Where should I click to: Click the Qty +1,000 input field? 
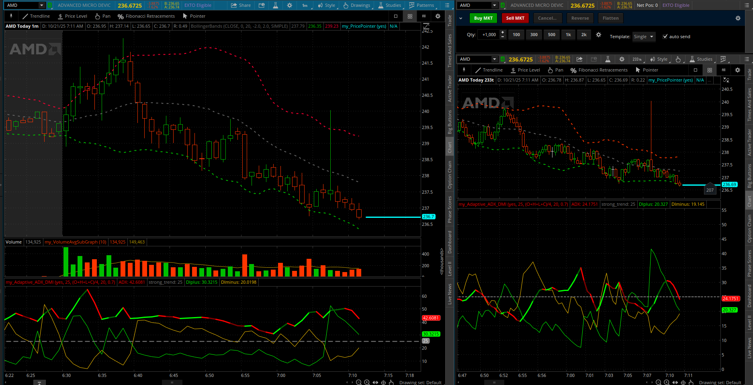[489, 35]
